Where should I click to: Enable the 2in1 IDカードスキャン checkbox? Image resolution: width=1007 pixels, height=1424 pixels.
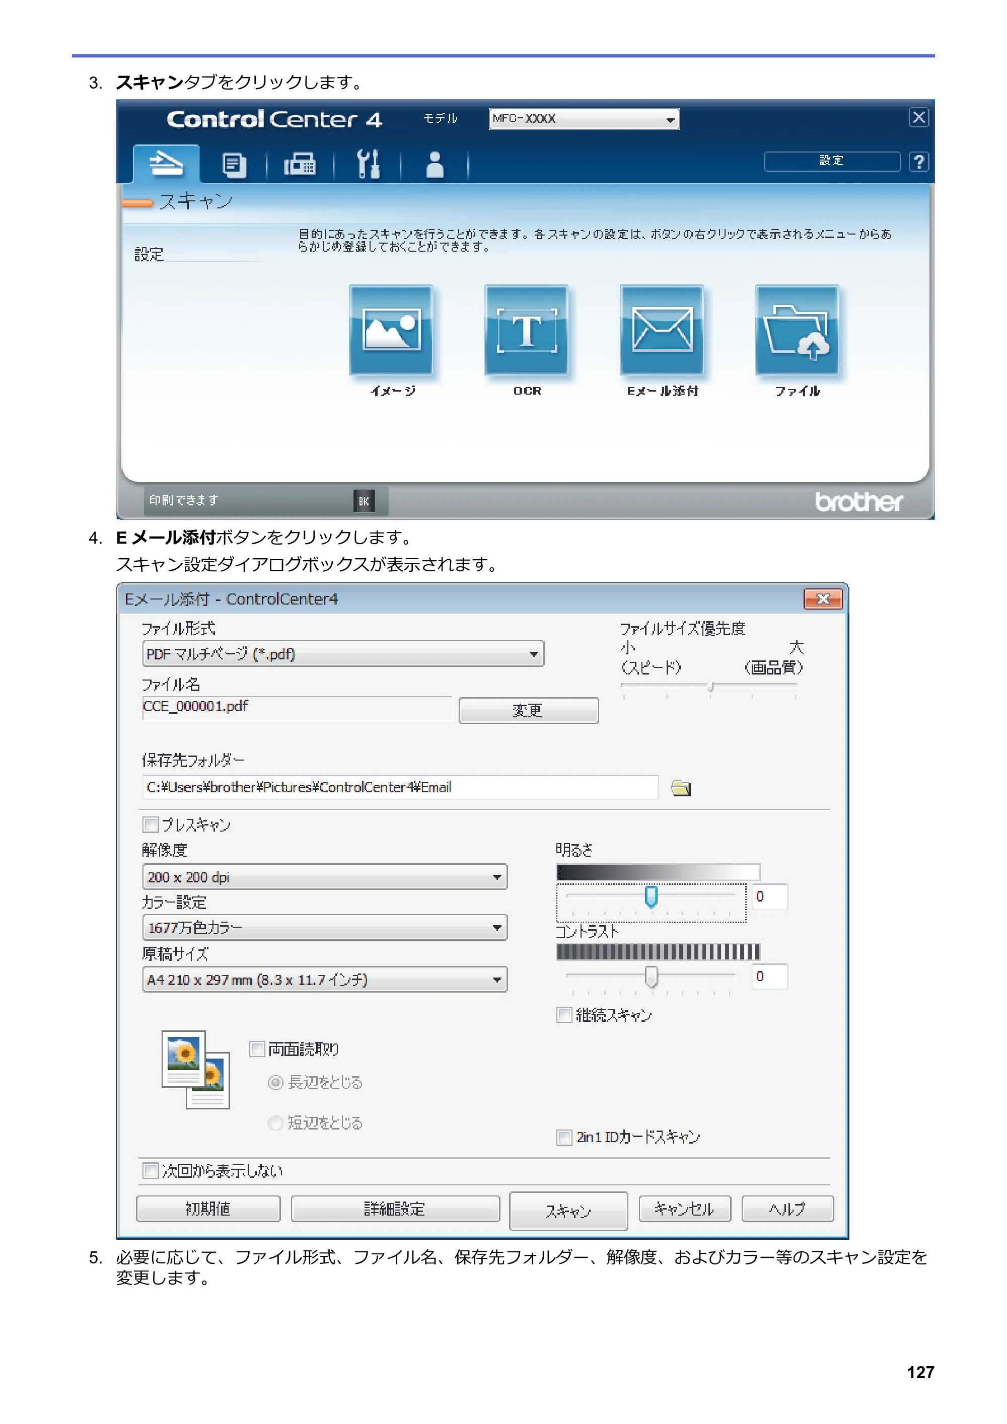pyautogui.click(x=564, y=1138)
